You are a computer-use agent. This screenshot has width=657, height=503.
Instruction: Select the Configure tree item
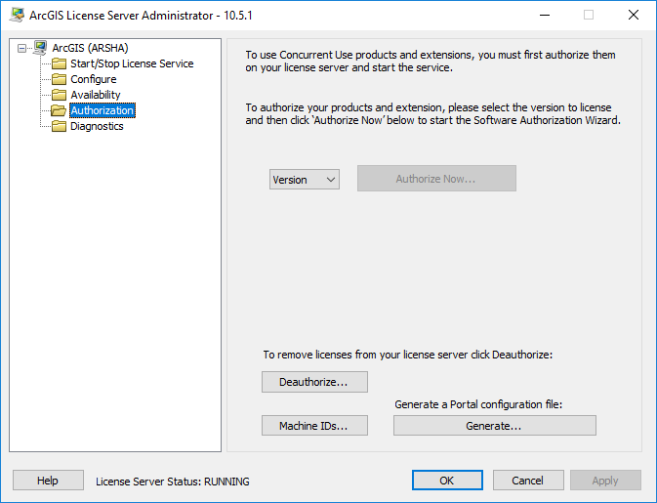tap(94, 79)
